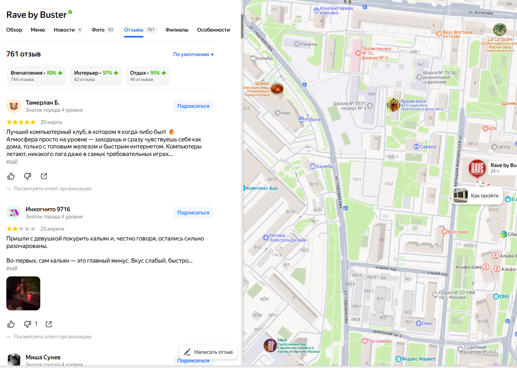Screen dimensions: 517x368
Task: Click the Пенаты map point icon
Action: [297, 44]
